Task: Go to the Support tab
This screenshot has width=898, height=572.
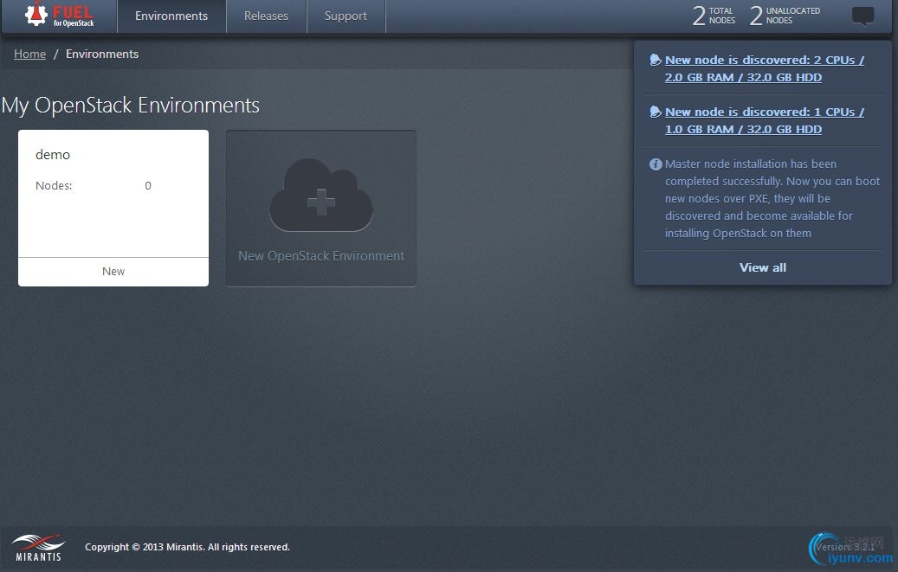Action: [x=346, y=16]
